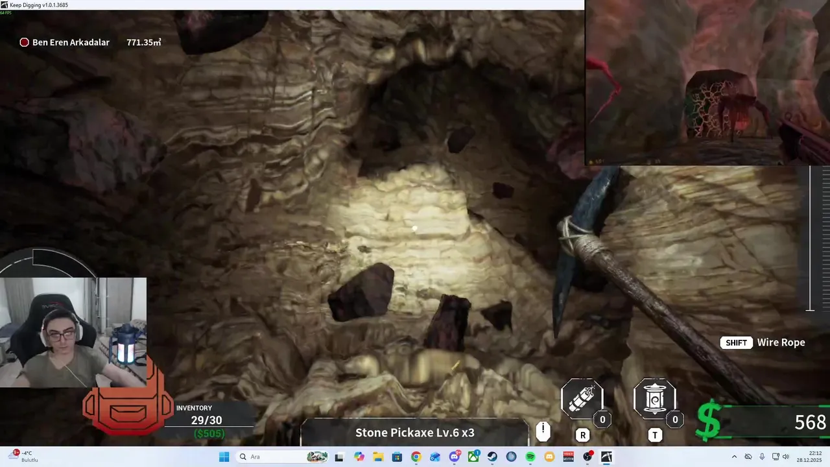The height and width of the screenshot is (467, 830).
Task: Click the Keep Digging window title bar icon
Action: point(5,5)
